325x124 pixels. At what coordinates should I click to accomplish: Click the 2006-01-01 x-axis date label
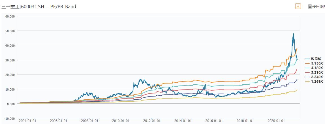pyautogui.click(x=59, y=121)
